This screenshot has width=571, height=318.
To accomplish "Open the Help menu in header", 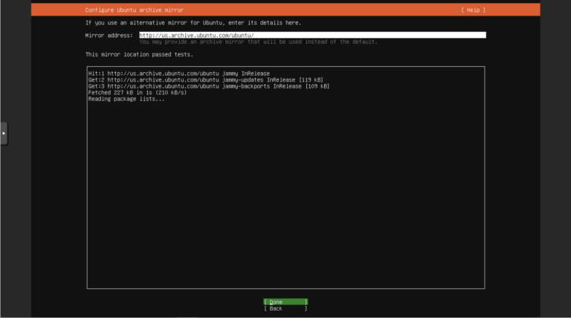I will point(473,10).
